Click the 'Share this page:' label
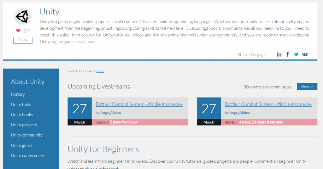Screen dimensions: 323x169 252,55
